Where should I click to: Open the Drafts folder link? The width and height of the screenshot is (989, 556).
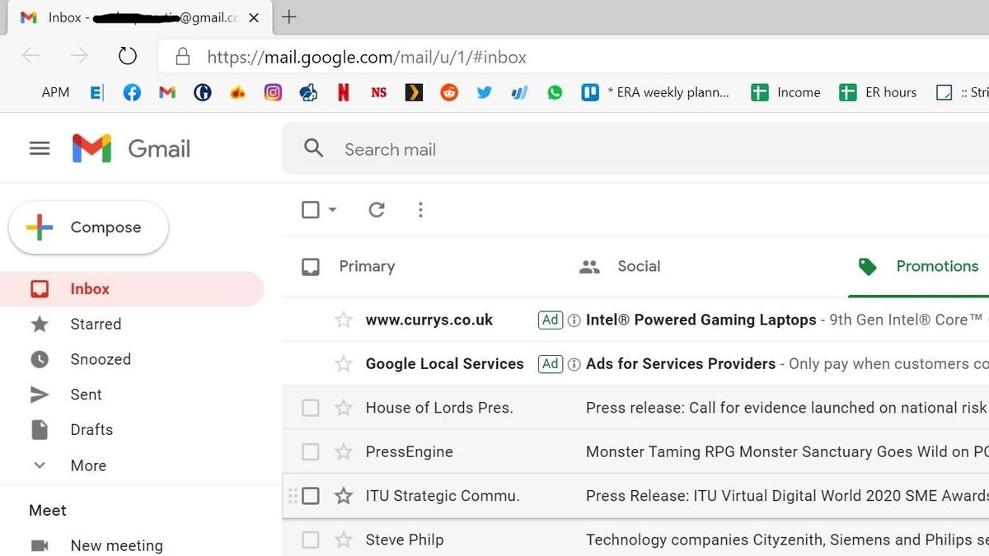[91, 429]
